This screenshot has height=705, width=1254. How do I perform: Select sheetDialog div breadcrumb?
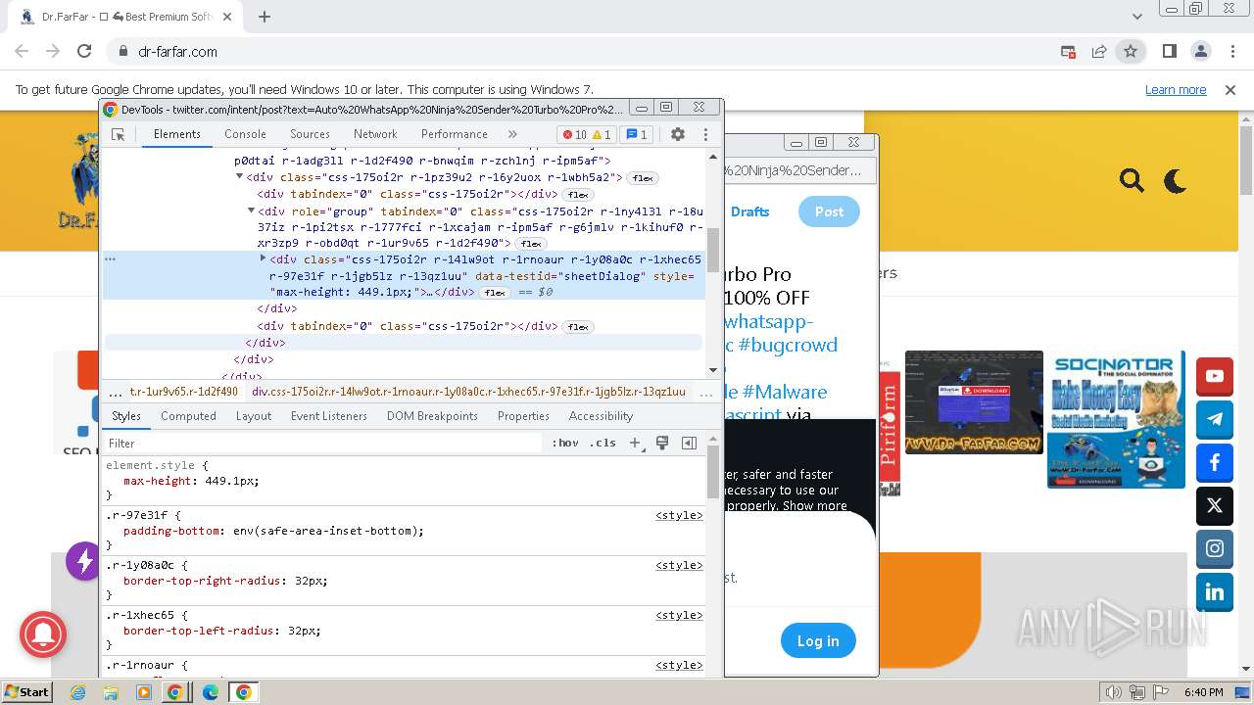(468, 392)
